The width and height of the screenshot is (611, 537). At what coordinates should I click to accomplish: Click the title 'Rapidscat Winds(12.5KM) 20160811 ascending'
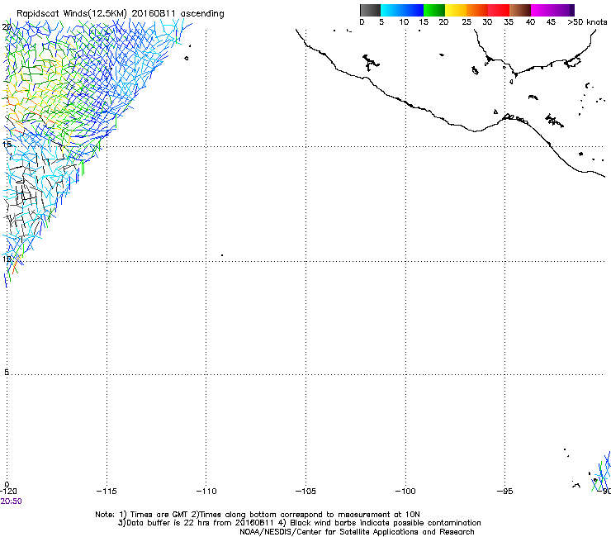tap(121, 14)
